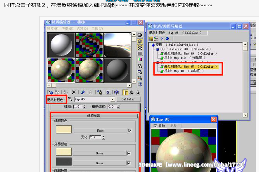Click the sample slots vertical scroll-down arrow
The height and width of the screenshot is (172, 259).
(x=134, y=81)
